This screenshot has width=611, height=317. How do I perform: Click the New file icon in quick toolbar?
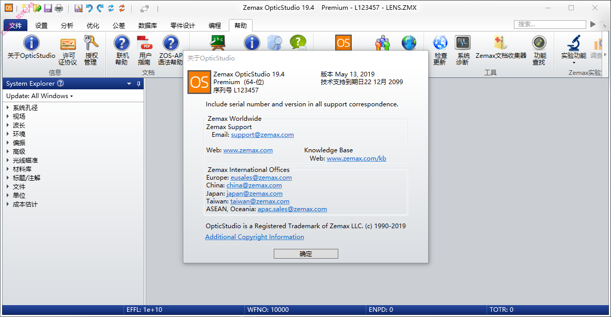coord(26,8)
